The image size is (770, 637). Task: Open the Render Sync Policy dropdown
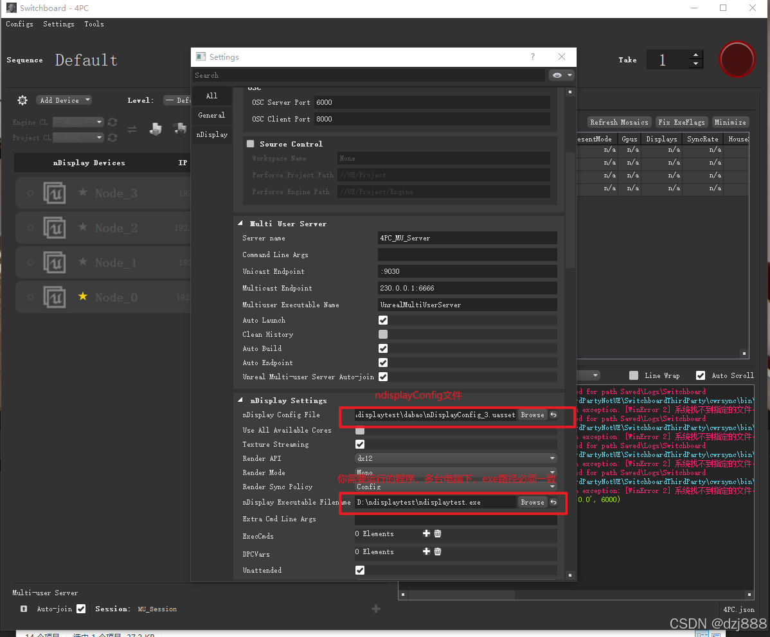click(x=455, y=487)
